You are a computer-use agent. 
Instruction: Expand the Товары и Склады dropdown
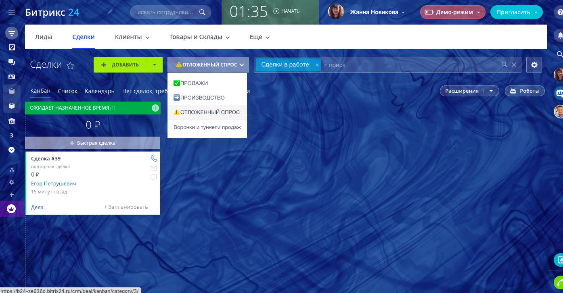click(200, 37)
